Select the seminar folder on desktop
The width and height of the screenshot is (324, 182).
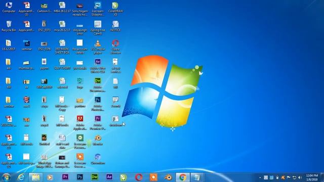9,102
